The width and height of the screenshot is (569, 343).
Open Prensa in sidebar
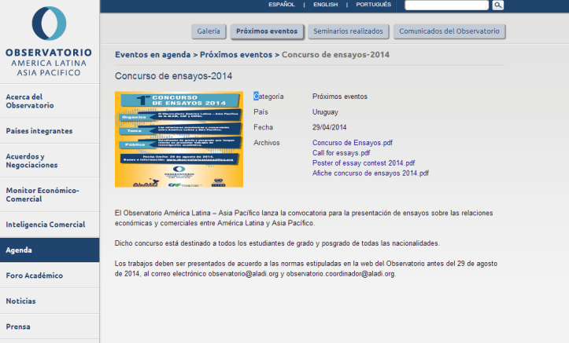tap(50, 327)
